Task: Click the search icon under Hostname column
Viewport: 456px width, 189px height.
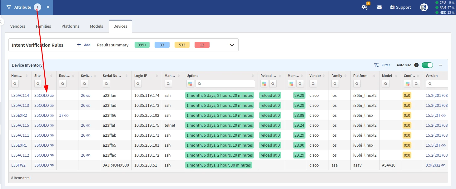Action: (x=15, y=83)
